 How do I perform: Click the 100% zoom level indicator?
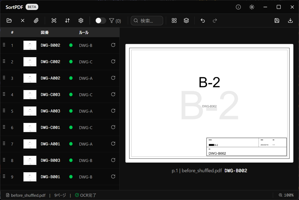[286, 195]
